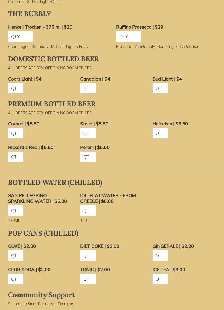This screenshot has height=310, width=224.
Task: Click the Ruffino Prosecco quantity box
Action: pyautogui.click(x=128, y=36)
